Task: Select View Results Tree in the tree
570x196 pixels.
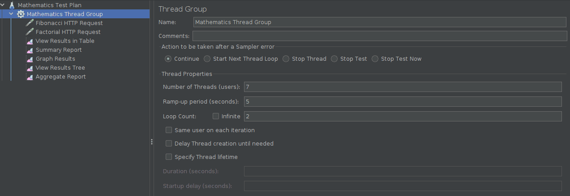Action: point(60,68)
